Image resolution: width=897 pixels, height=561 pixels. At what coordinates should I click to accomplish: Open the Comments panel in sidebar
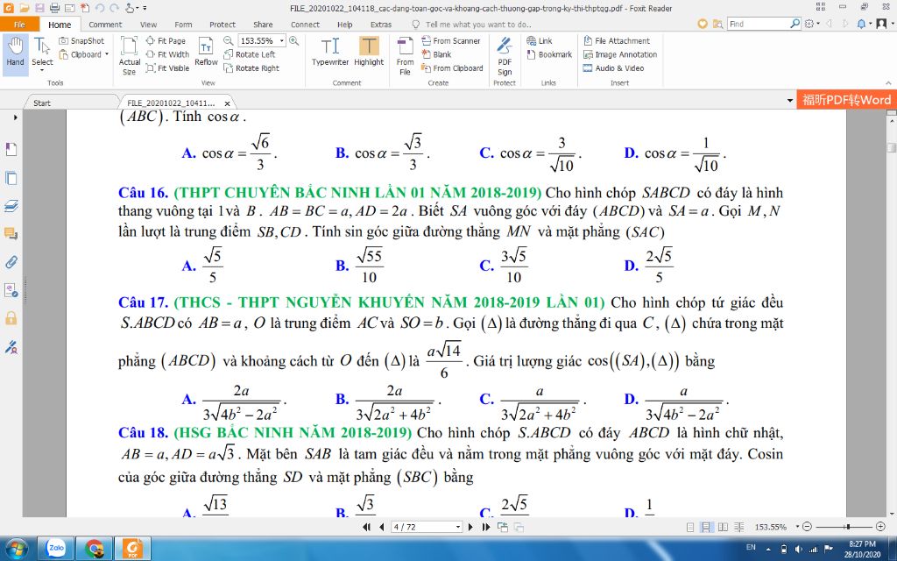[11, 234]
